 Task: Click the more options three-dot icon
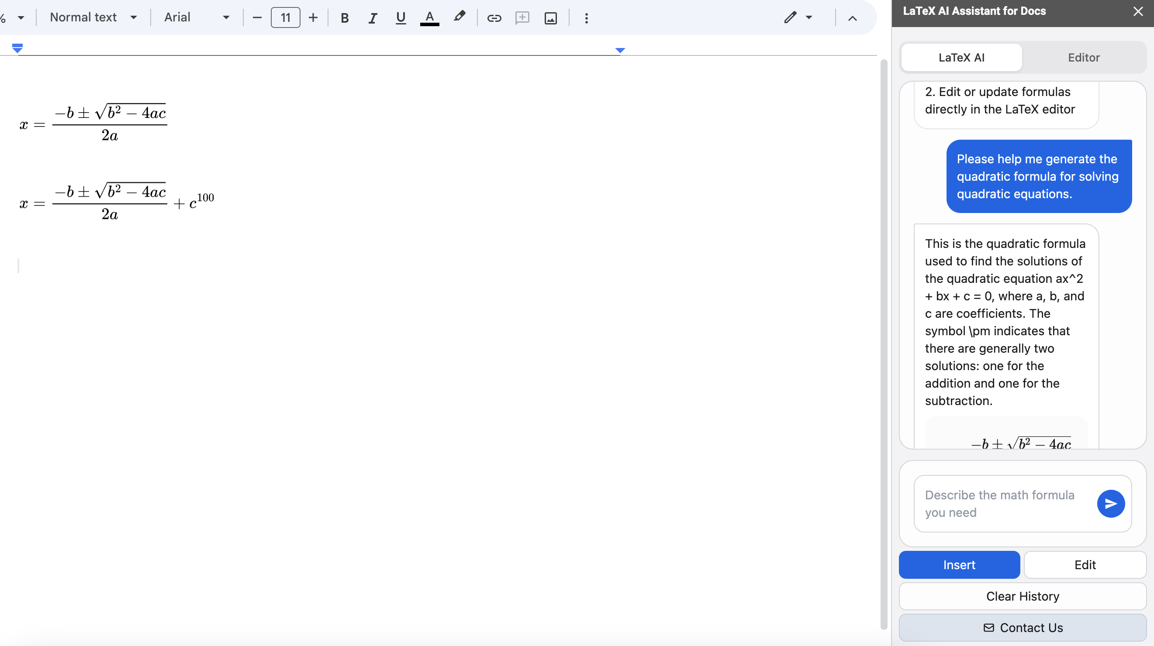586,17
